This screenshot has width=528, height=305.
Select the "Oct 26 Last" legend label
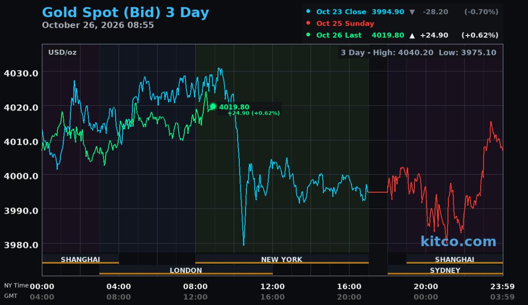[339, 35]
